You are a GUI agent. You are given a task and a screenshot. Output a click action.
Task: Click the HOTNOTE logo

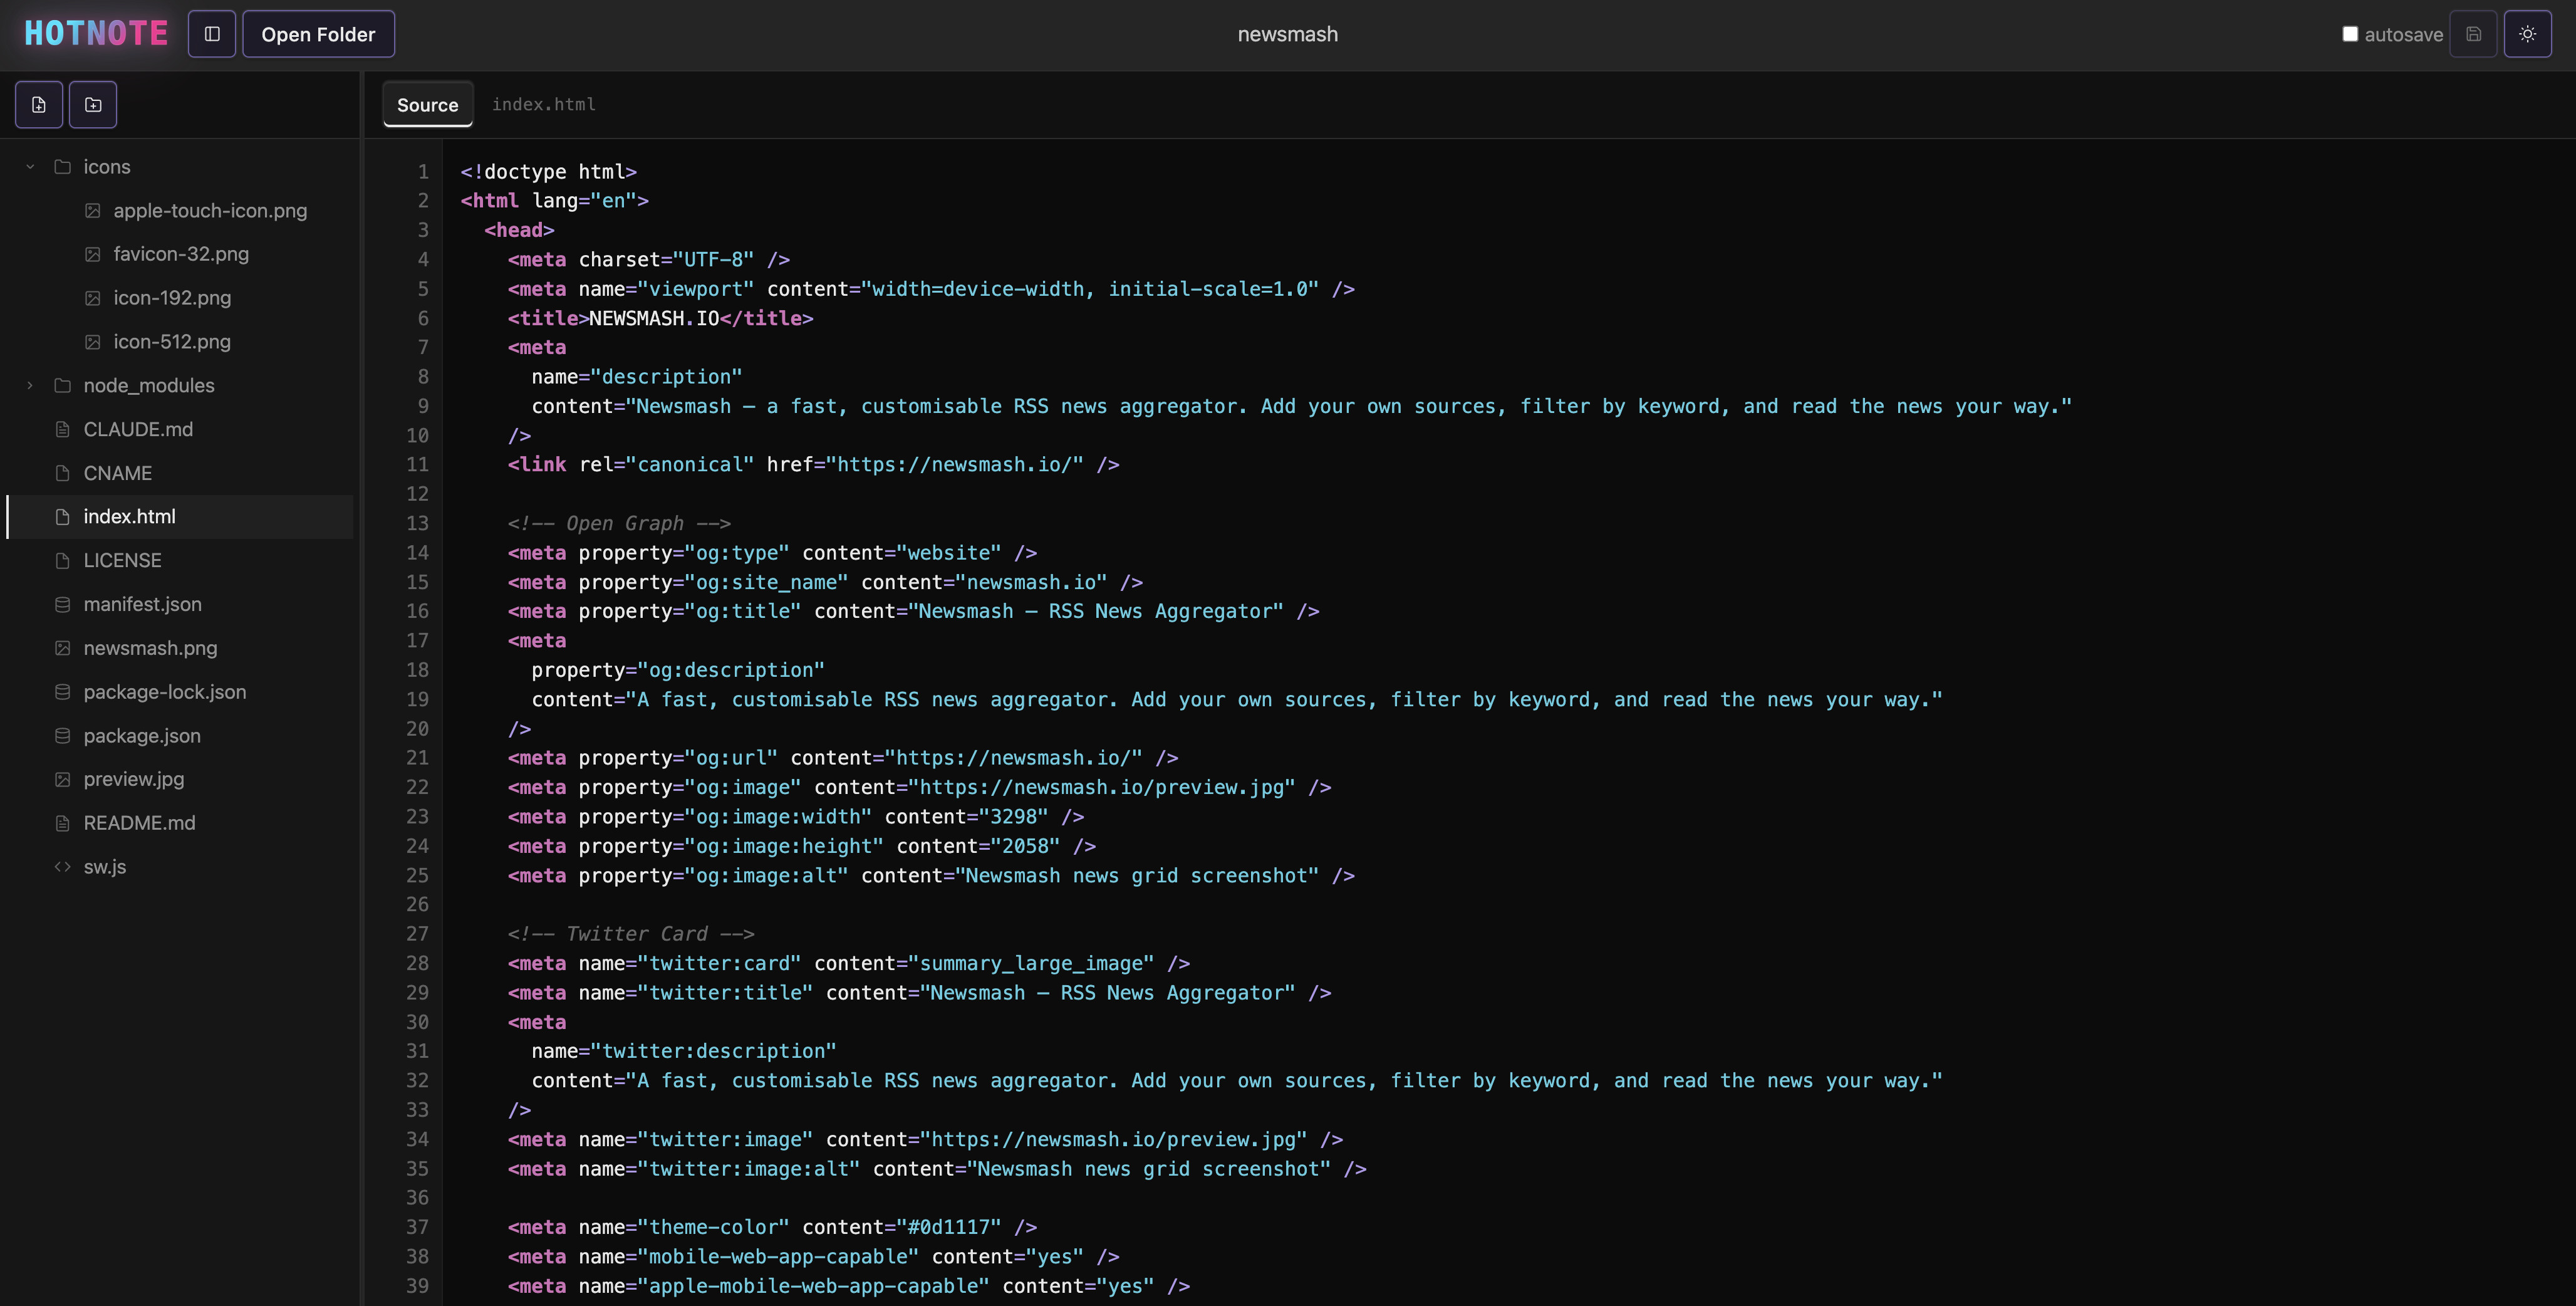94,33
